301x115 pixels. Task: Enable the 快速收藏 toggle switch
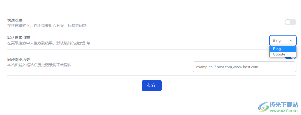[290, 22]
